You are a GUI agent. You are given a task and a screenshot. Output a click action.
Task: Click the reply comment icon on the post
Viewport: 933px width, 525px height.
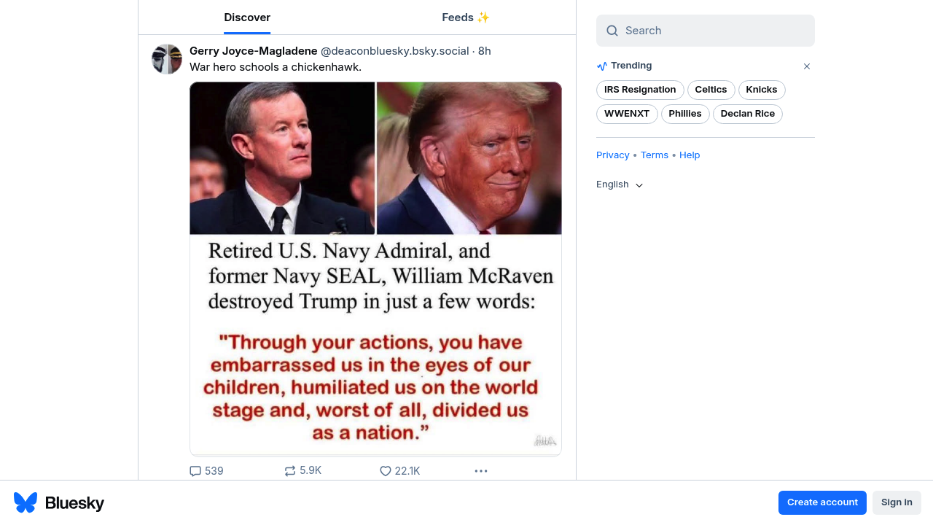point(195,471)
